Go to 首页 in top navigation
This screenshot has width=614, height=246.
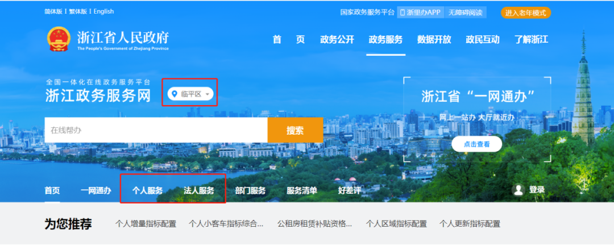[x=289, y=40]
